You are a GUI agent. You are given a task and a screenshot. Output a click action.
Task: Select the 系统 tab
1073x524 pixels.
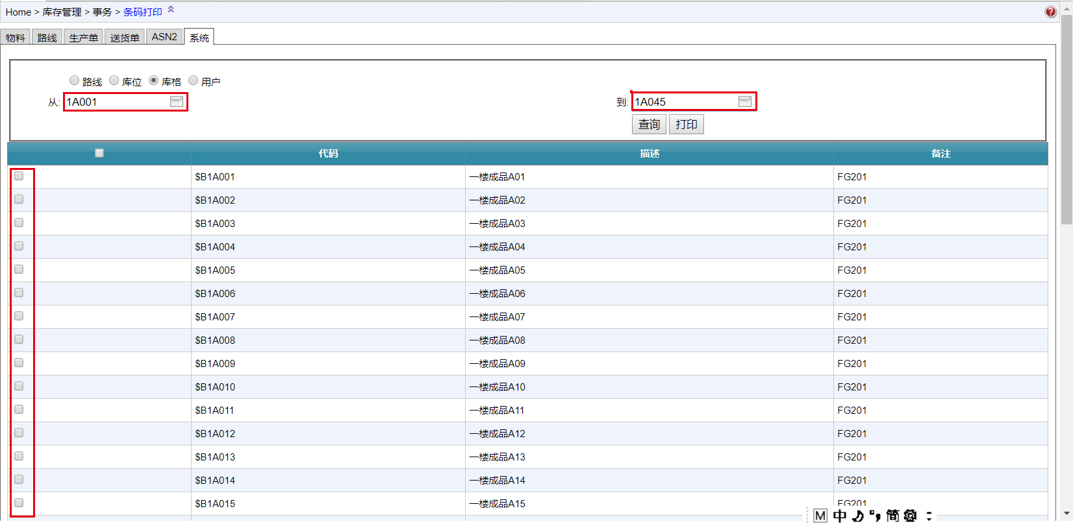coord(199,38)
